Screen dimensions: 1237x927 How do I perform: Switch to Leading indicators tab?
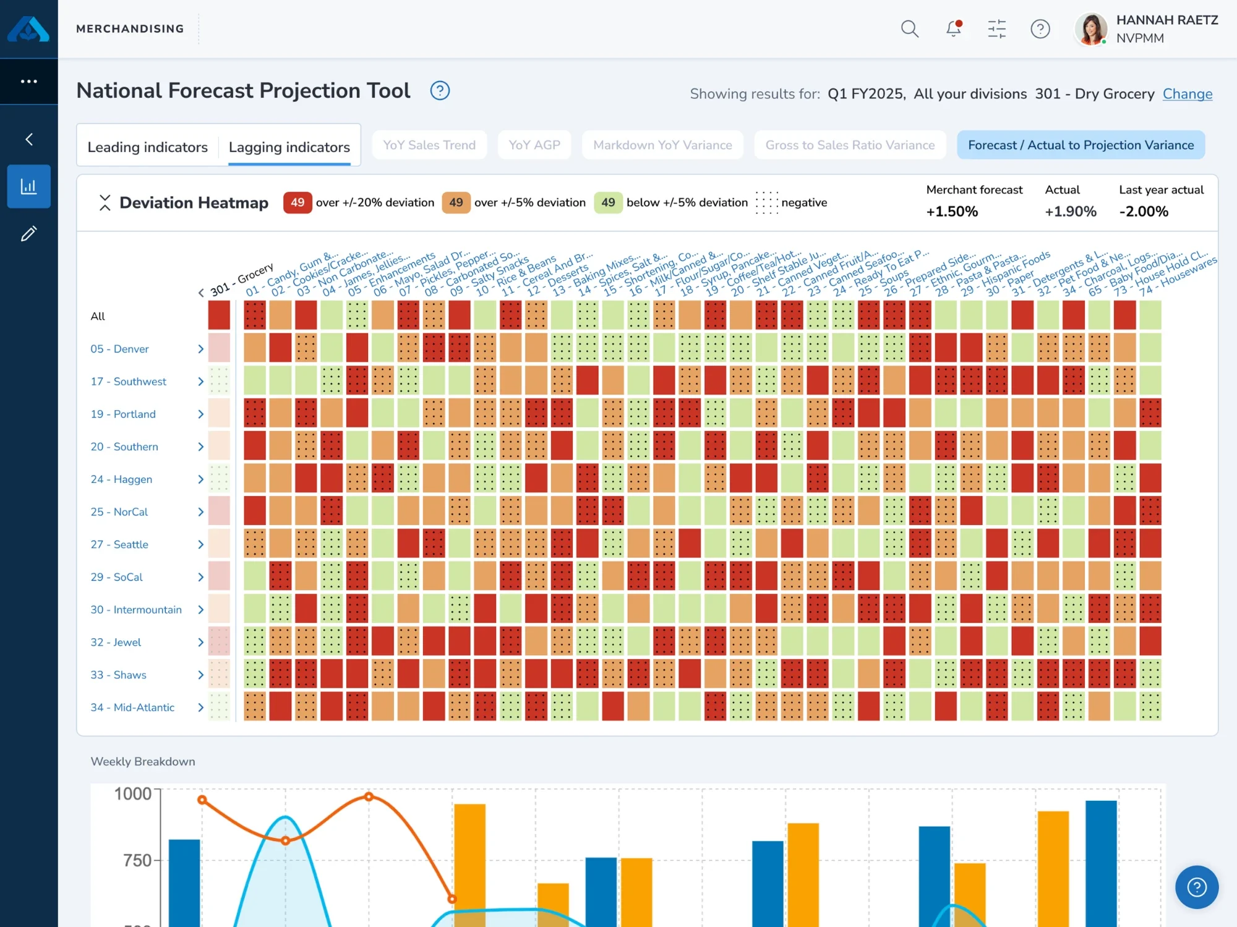pos(148,147)
